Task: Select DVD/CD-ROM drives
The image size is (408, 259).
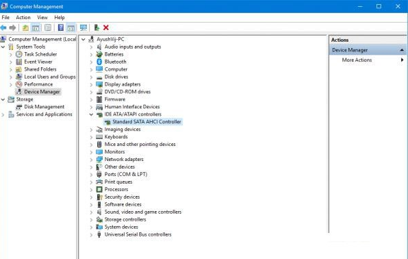Action: tap(127, 92)
